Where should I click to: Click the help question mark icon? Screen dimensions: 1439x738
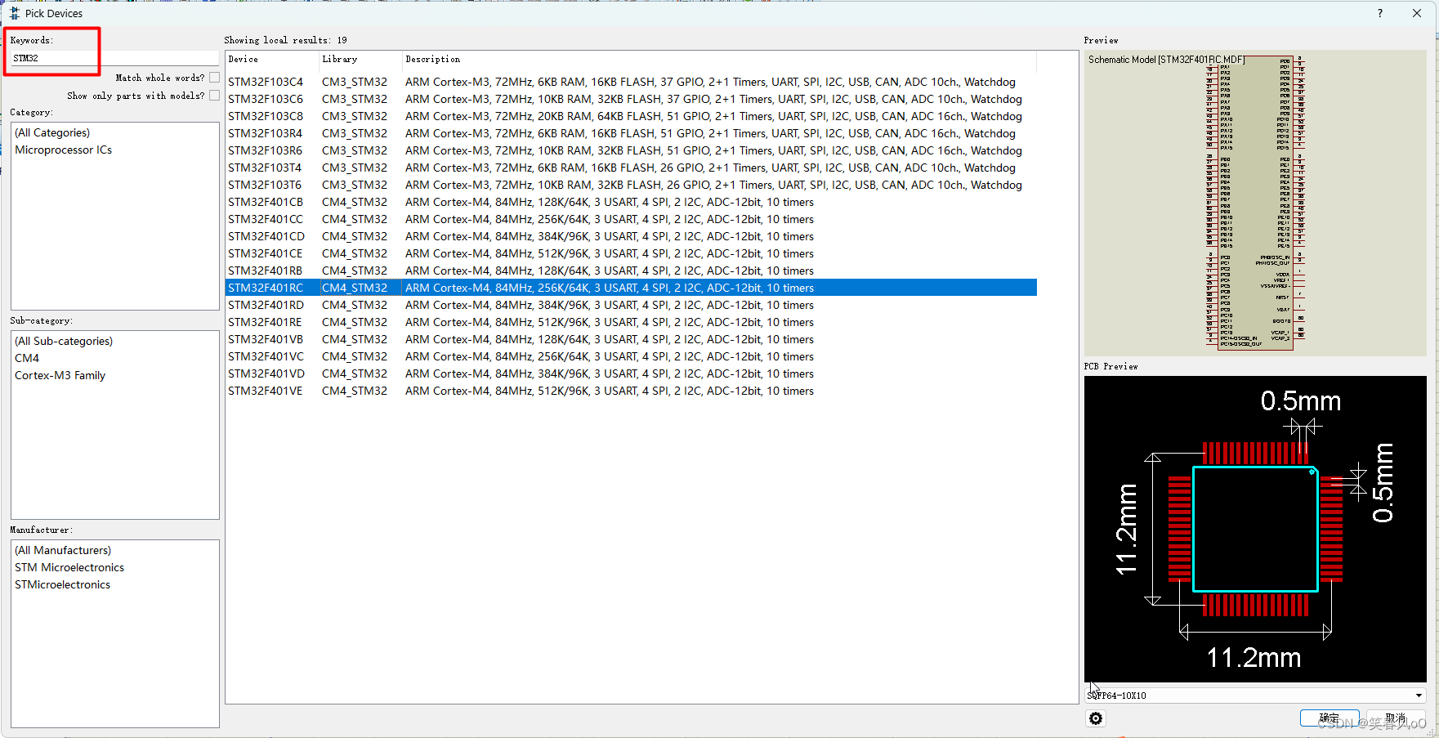(x=1379, y=13)
